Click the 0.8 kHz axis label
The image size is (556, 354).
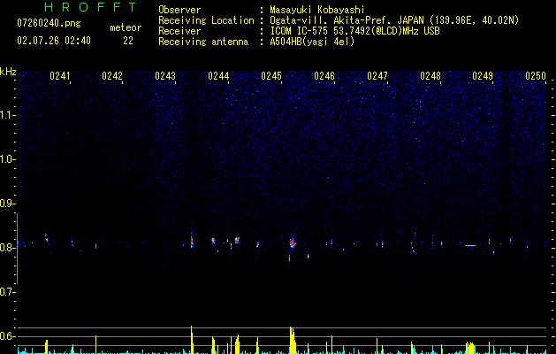point(7,248)
